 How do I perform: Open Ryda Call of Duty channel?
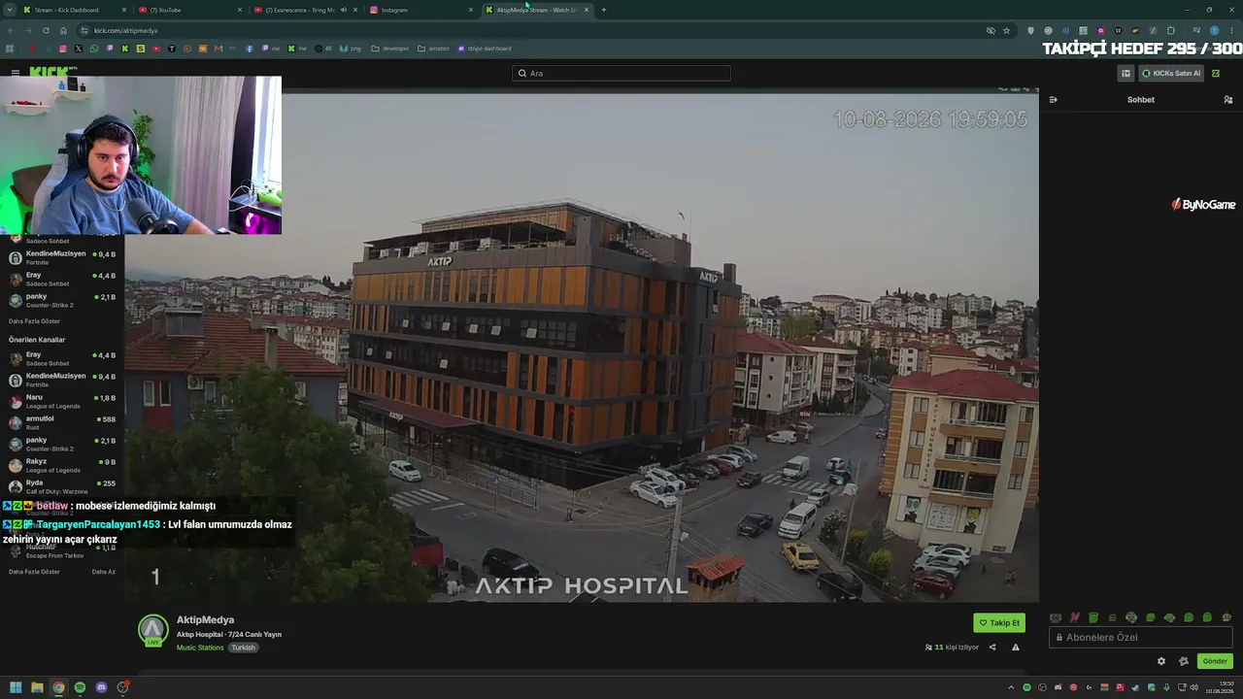[x=62, y=486]
